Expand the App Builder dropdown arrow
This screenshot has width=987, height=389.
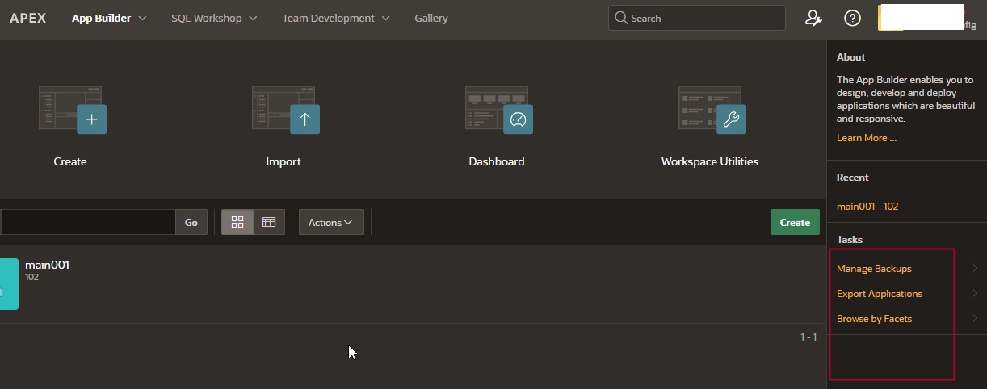[143, 18]
